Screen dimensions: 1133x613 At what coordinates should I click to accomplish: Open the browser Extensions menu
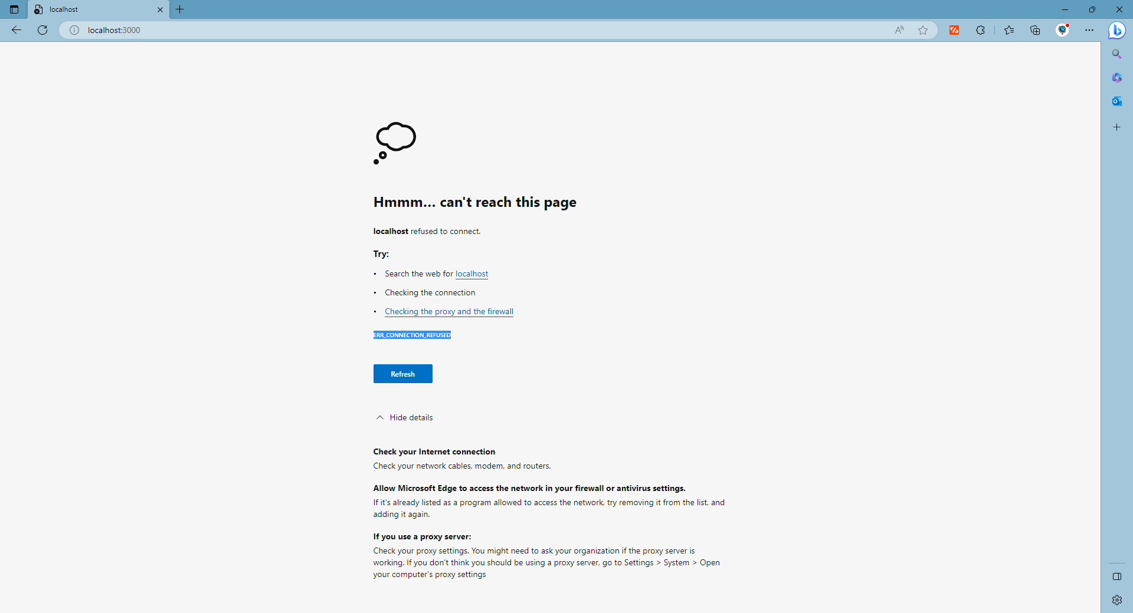pos(980,30)
